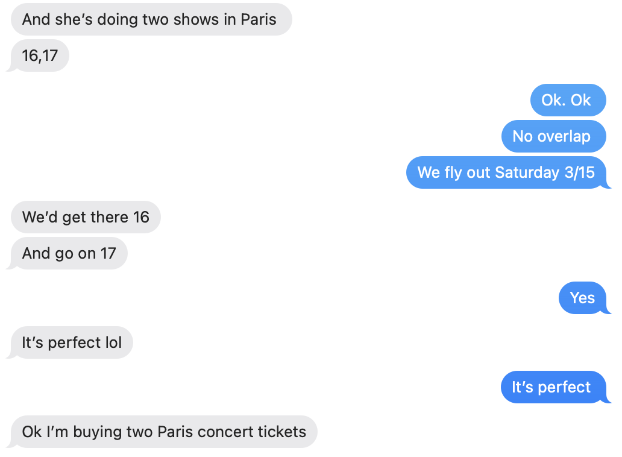The image size is (622, 457).
Task: Select the 'We'd get there 16' message
Action: pyautogui.click(x=85, y=217)
